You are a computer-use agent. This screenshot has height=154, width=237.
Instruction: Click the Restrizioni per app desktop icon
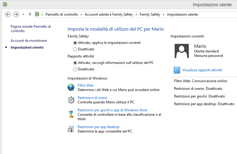point(71,129)
